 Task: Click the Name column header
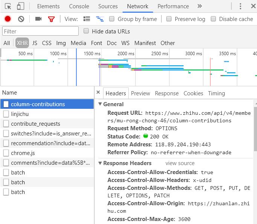click(x=47, y=93)
